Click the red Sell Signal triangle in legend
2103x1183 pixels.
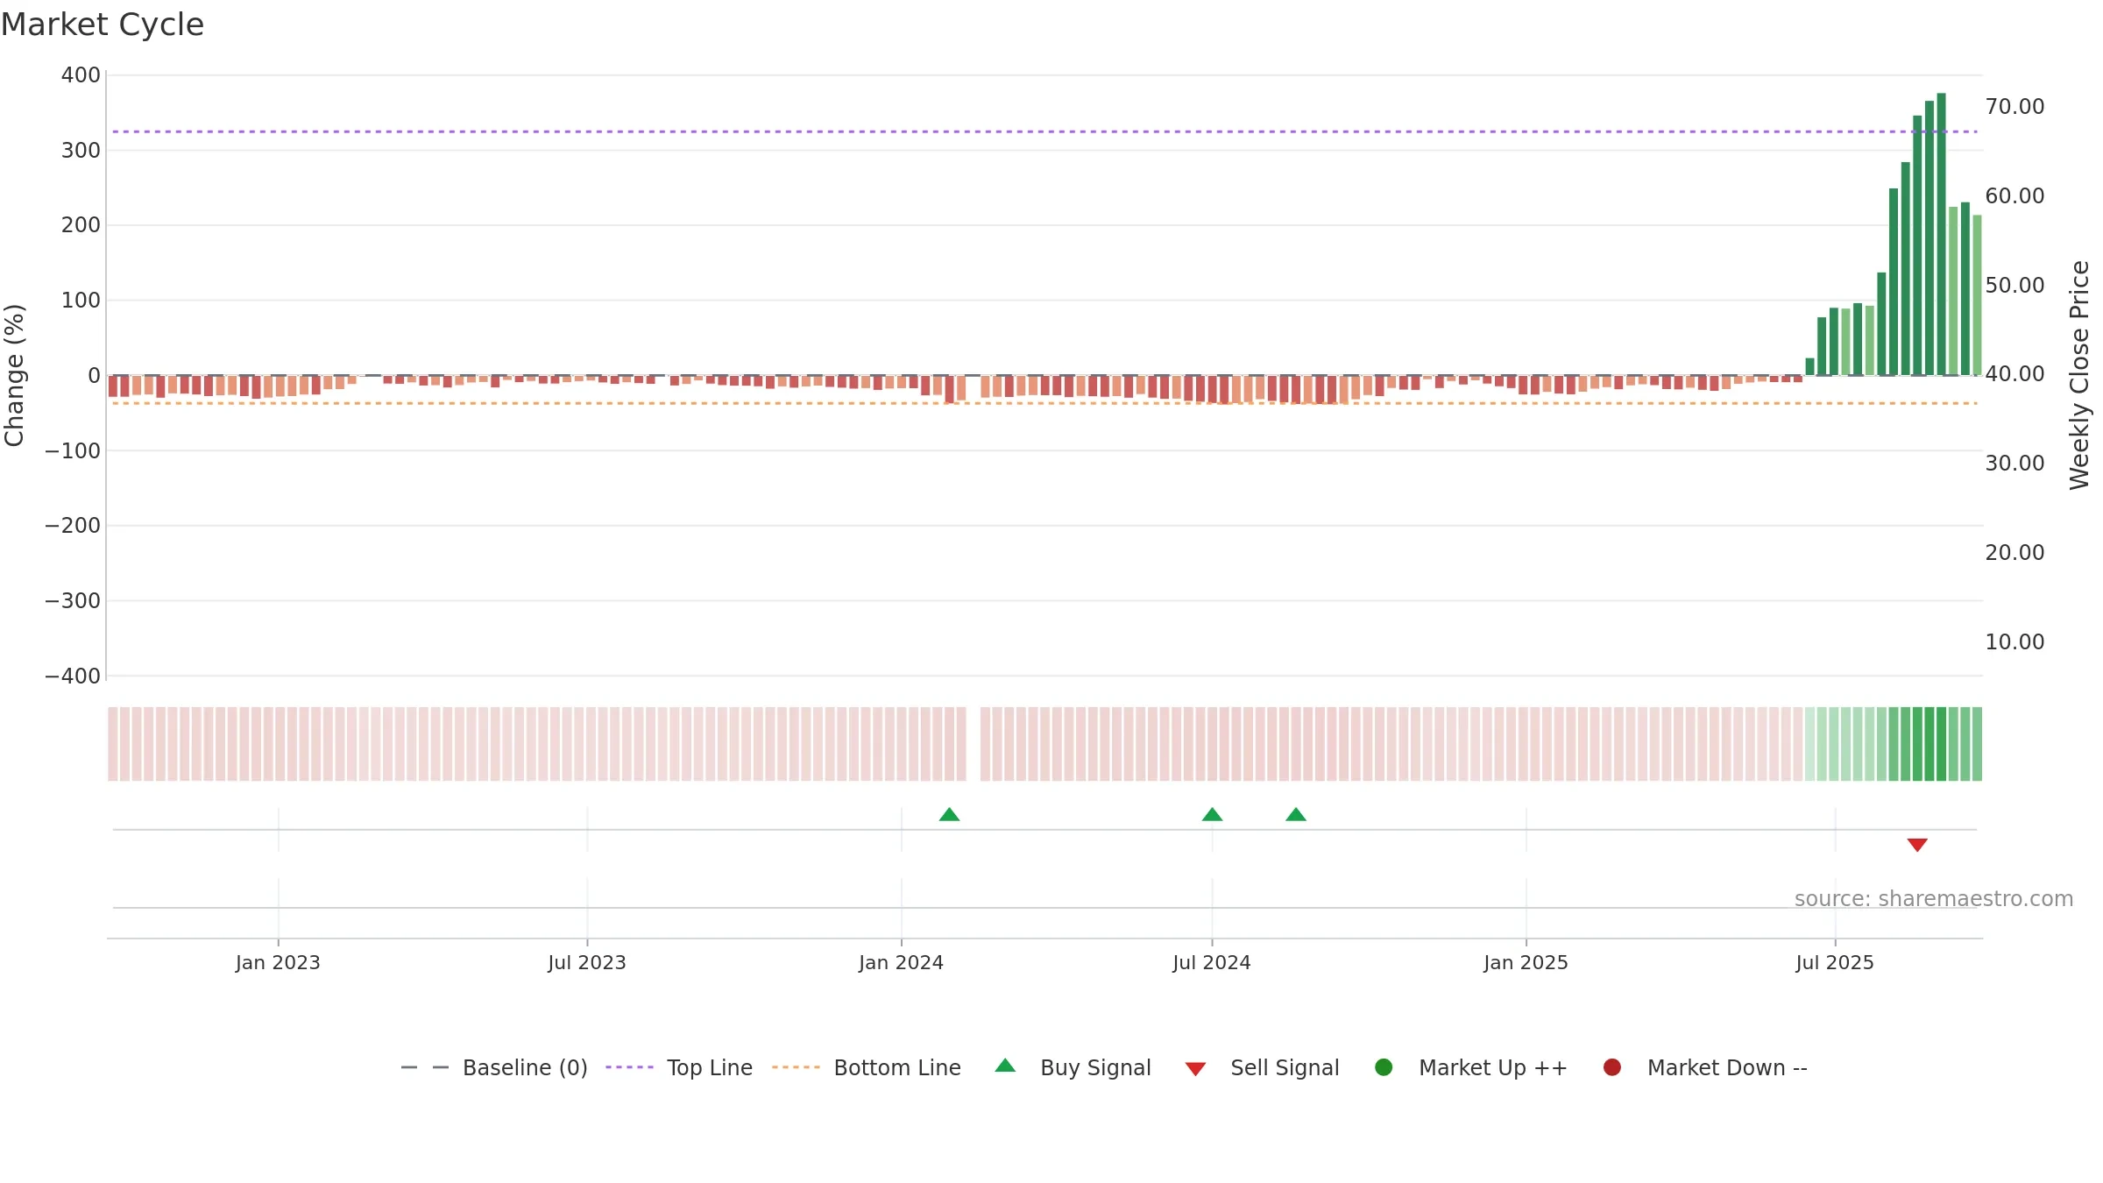(x=1195, y=1069)
